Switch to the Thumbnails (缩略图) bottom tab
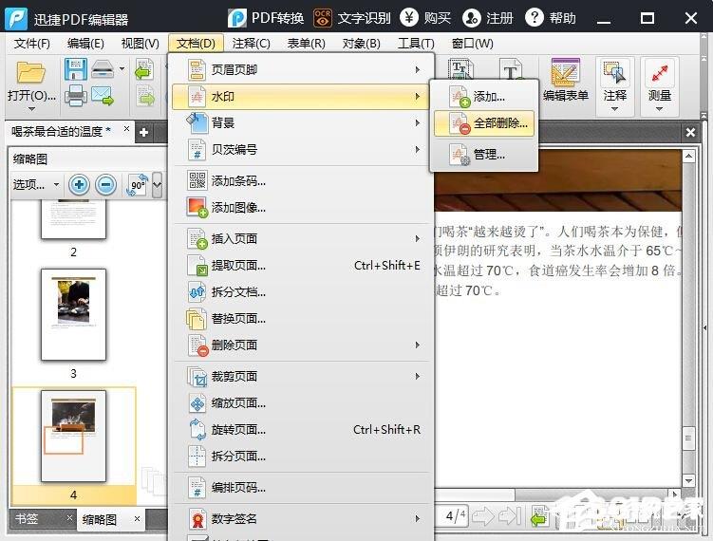 coord(99,519)
